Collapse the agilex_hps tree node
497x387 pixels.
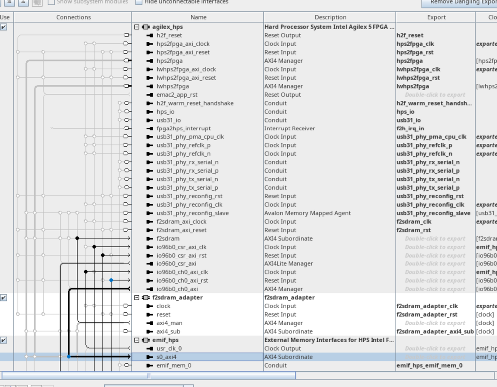tap(137, 27)
